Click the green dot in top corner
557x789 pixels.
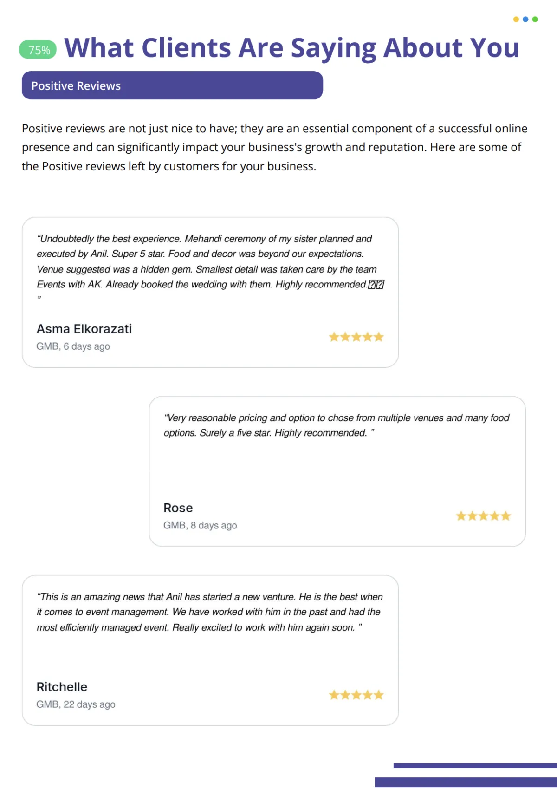click(x=535, y=20)
